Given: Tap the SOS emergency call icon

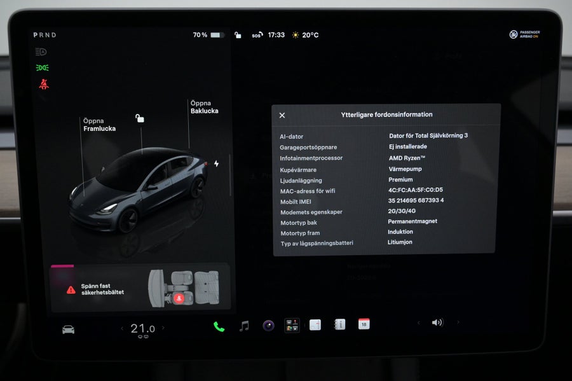Looking at the screenshot, I should click(x=257, y=35).
